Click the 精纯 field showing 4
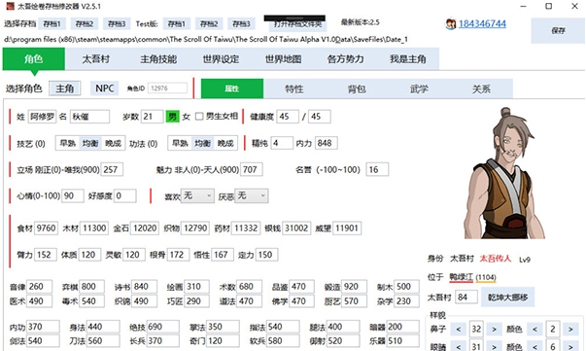586x351 pixels. pyautogui.click(x=282, y=143)
